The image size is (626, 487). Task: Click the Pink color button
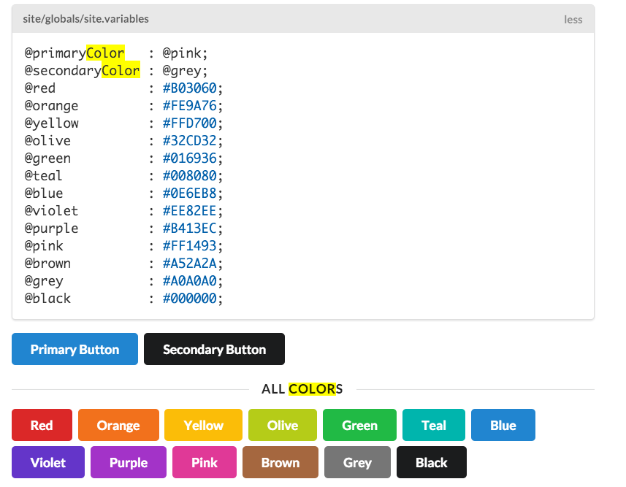pyautogui.click(x=205, y=462)
